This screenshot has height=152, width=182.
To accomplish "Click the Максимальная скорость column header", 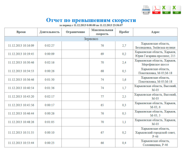I will (102, 32).
